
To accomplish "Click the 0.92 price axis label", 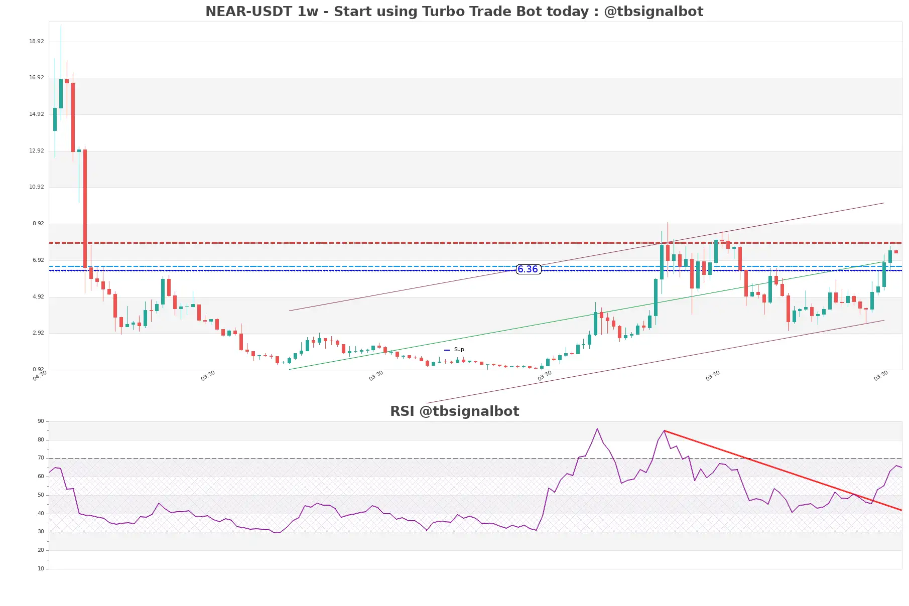I will tap(38, 370).
